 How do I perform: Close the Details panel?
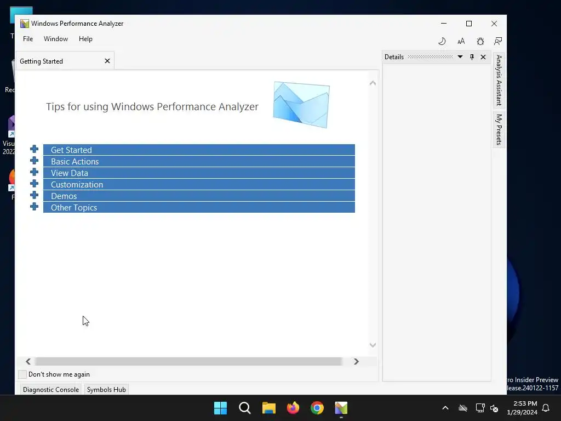point(483,57)
